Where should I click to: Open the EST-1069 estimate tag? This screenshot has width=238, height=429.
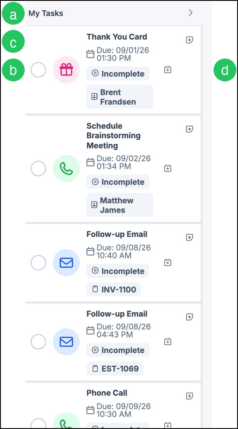pyautogui.click(x=115, y=368)
